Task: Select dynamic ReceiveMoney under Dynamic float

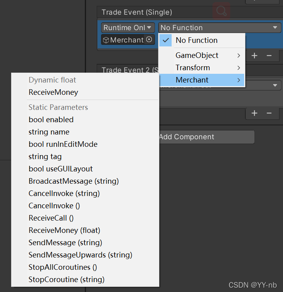Action: pos(54,92)
